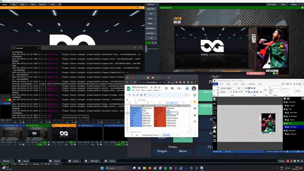
Task: Select cell WDN Krytybu in spreadsheet
Action: coord(172,116)
